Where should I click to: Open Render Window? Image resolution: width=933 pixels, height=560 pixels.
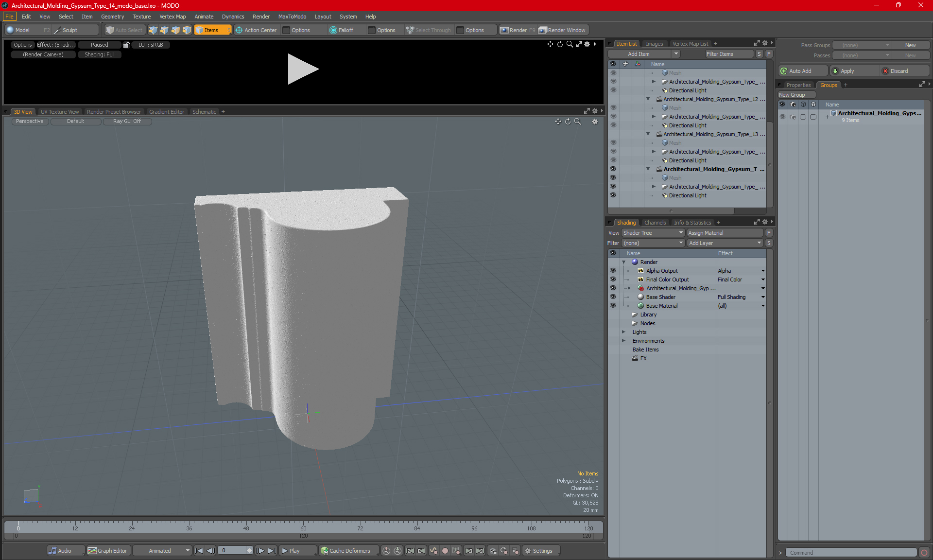point(562,30)
